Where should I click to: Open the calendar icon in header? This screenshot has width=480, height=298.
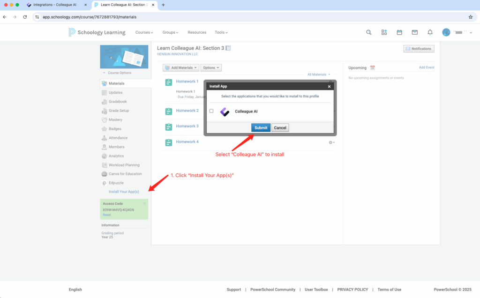pyautogui.click(x=399, y=32)
